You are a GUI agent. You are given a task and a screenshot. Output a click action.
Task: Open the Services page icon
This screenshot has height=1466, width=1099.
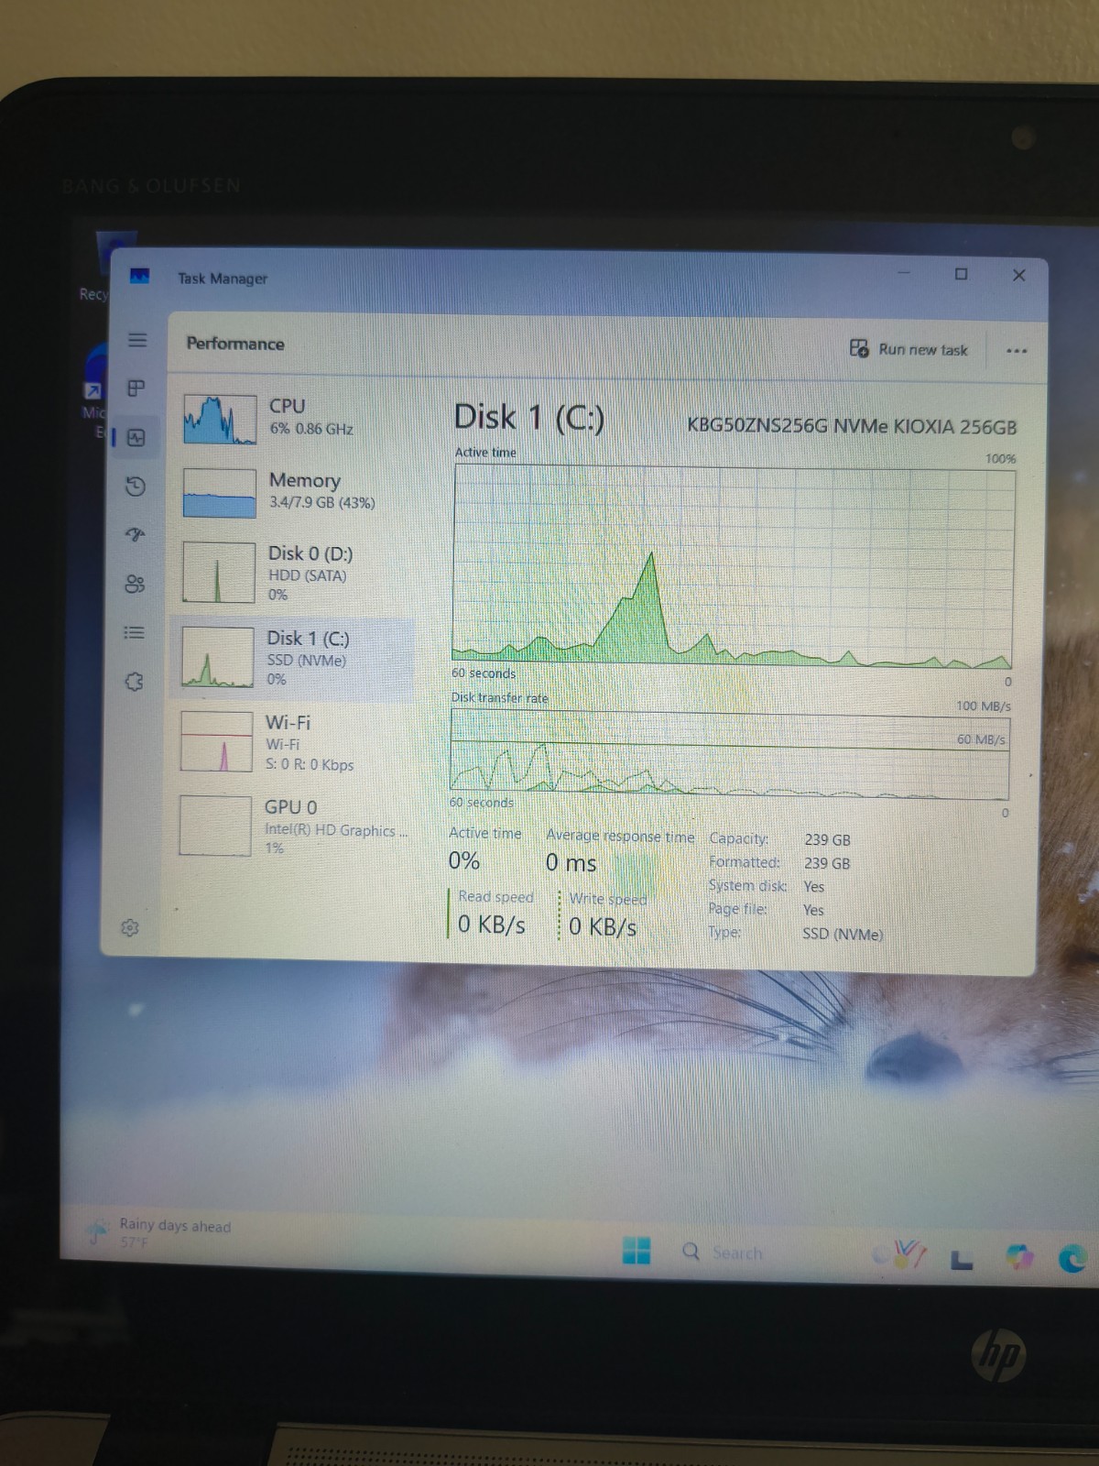click(x=134, y=681)
